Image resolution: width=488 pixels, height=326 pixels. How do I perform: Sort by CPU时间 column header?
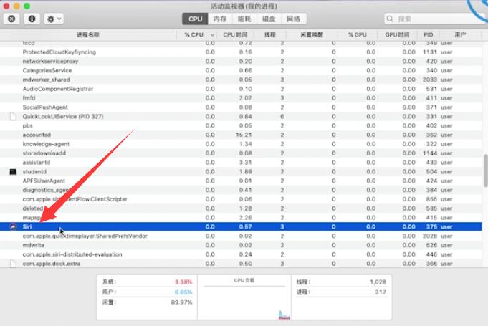[x=235, y=34]
